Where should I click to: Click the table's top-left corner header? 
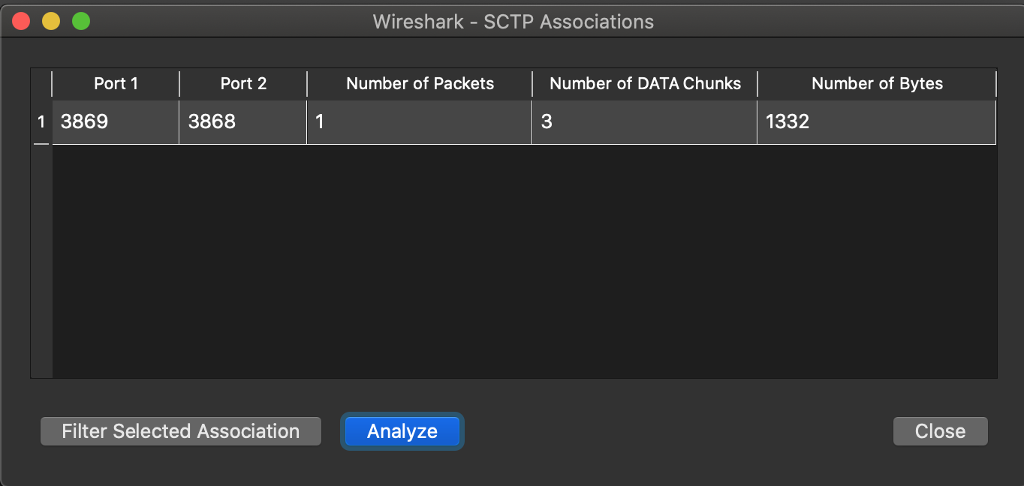click(41, 84)
